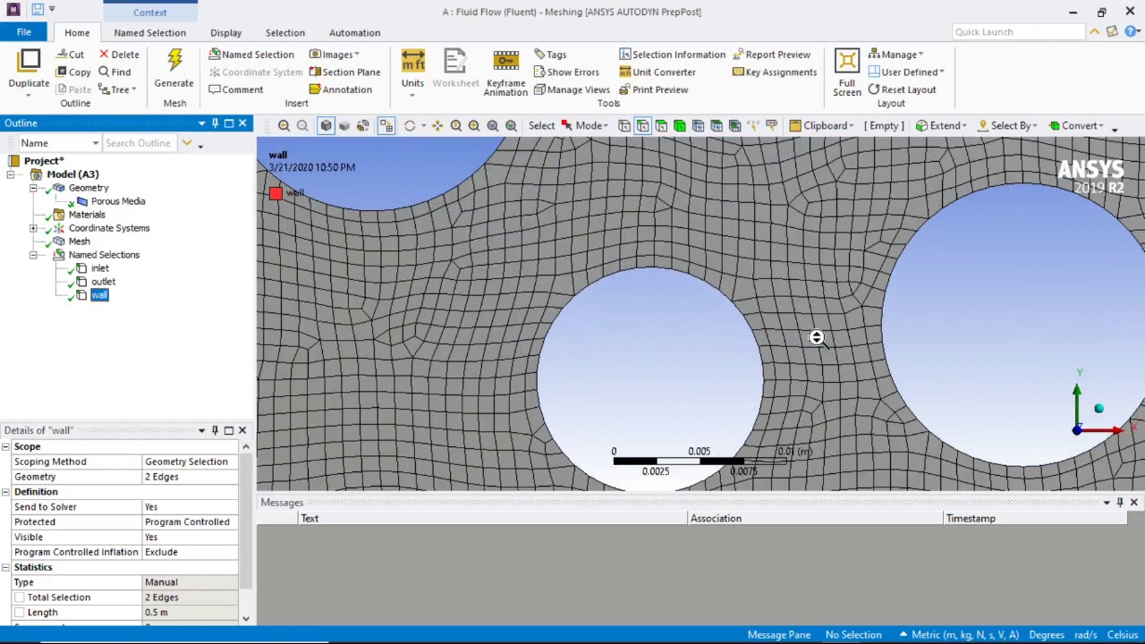Click the Generate mesh lightning icon
The image size is (1145, 644).
coord(174,61)
